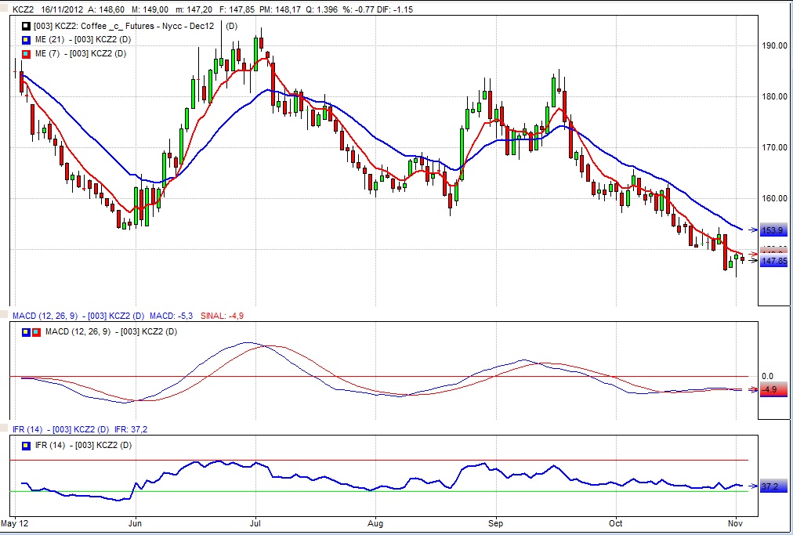
Task: Click the red MACD signal legend icon
Action: coord(34,331)
